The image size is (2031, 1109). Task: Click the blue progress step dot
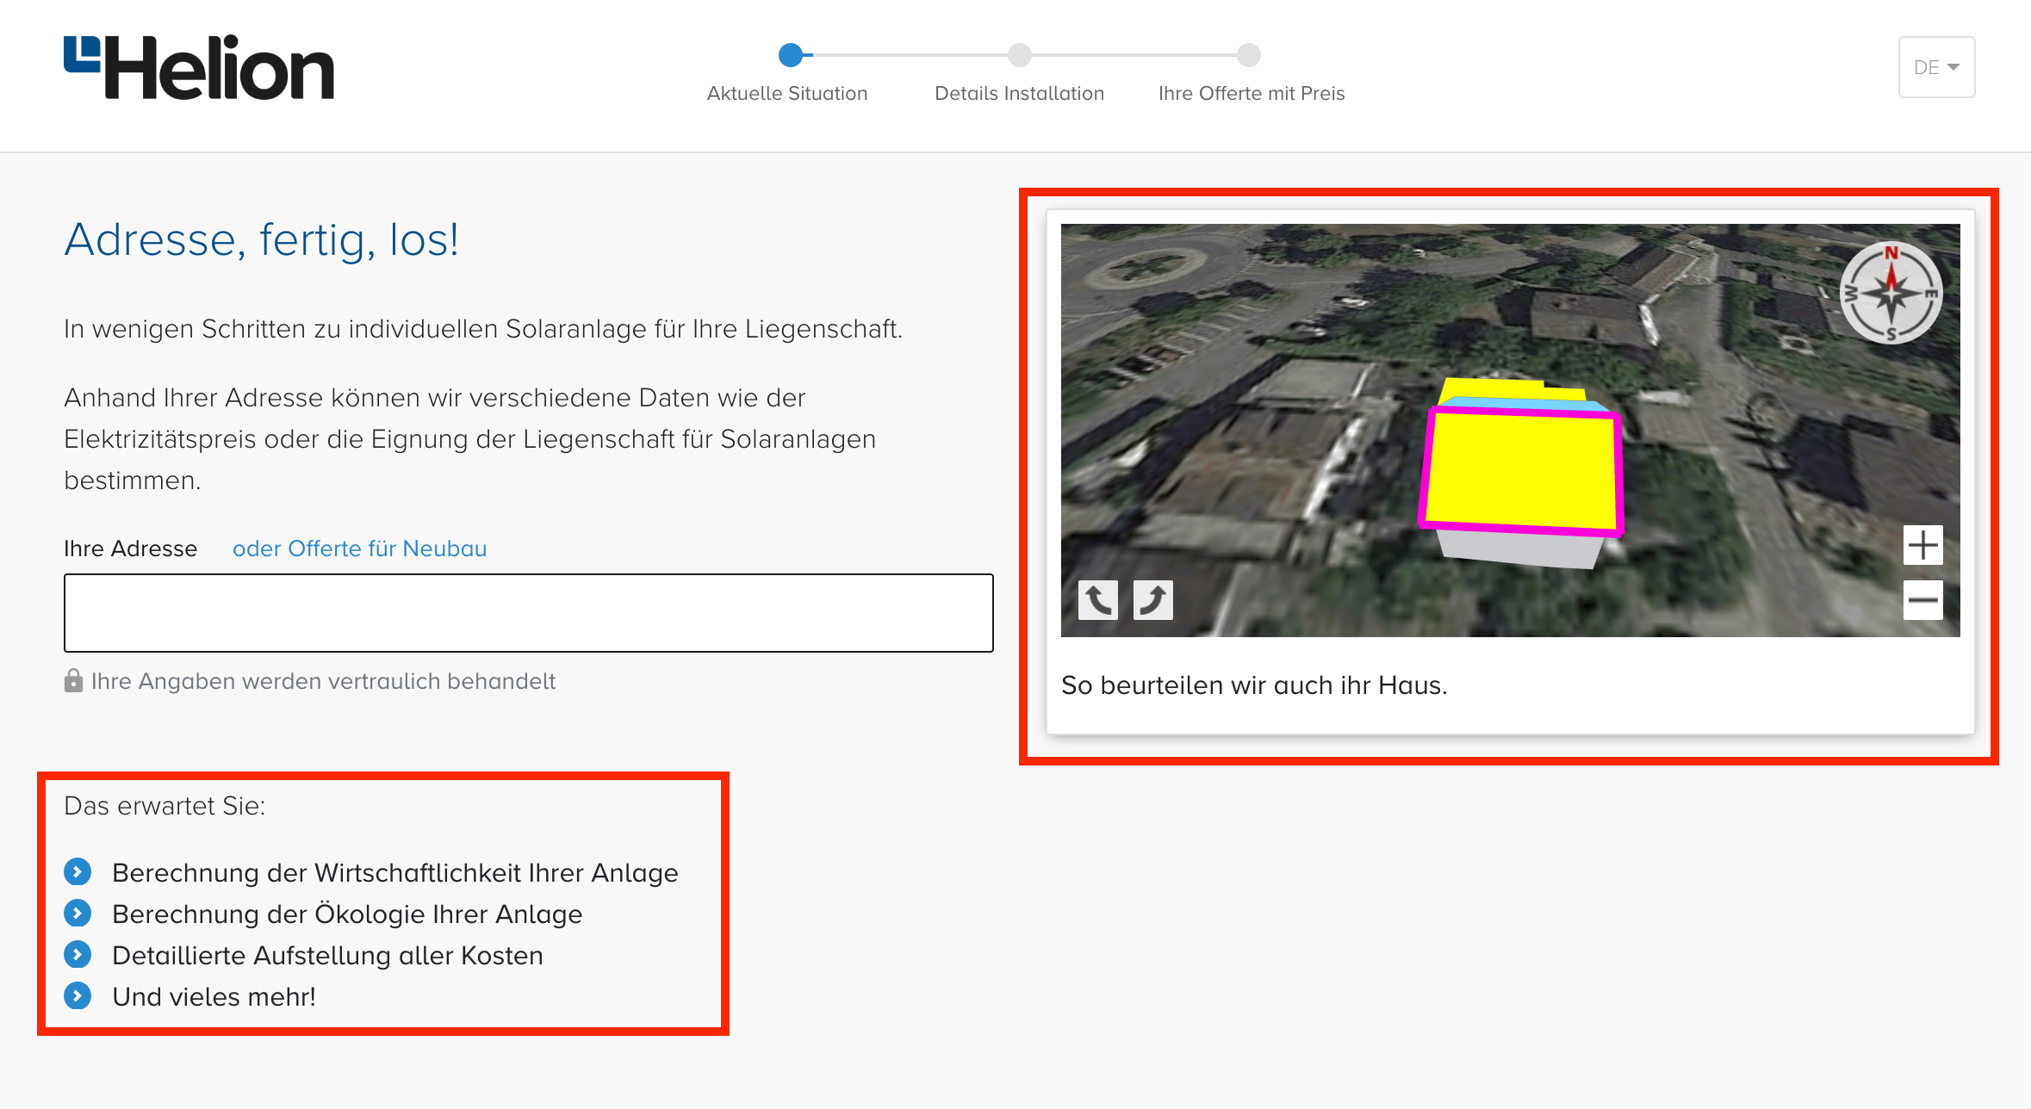(791, 55)
